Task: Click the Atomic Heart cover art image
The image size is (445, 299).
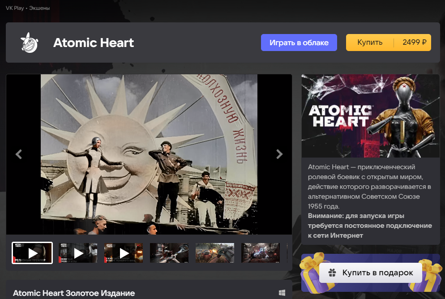Action: (x=370, y=116)
